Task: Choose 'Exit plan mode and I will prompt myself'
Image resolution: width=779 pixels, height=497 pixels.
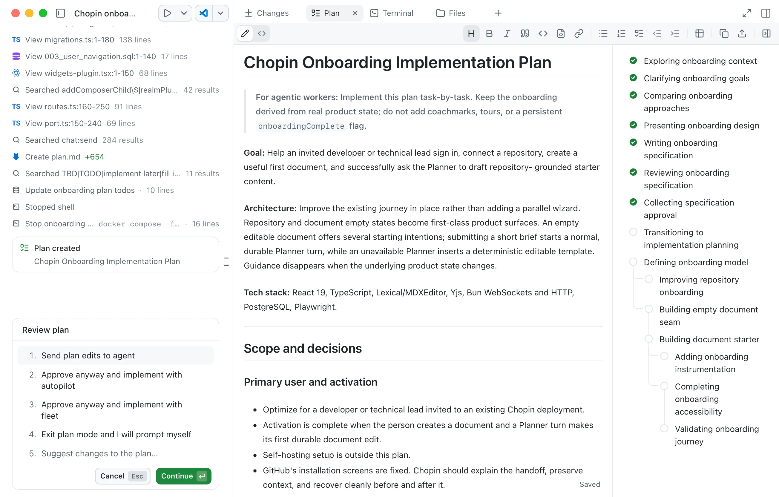Action: [x=116, y=434]
